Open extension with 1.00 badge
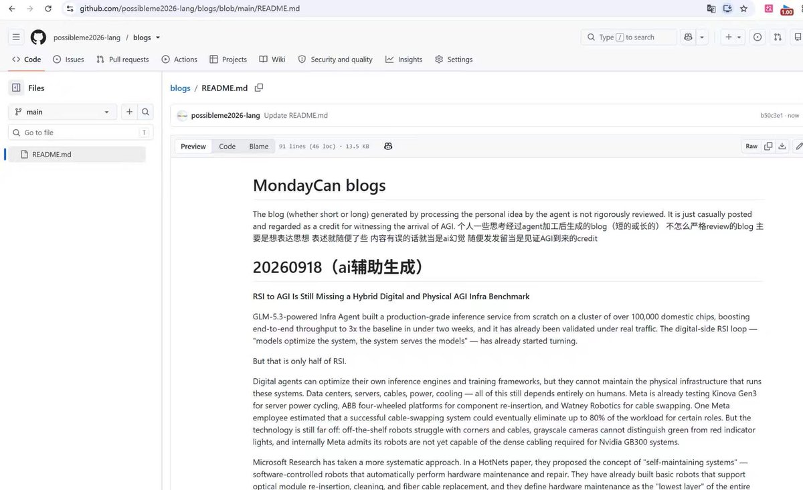 click(x=787, y=9)
